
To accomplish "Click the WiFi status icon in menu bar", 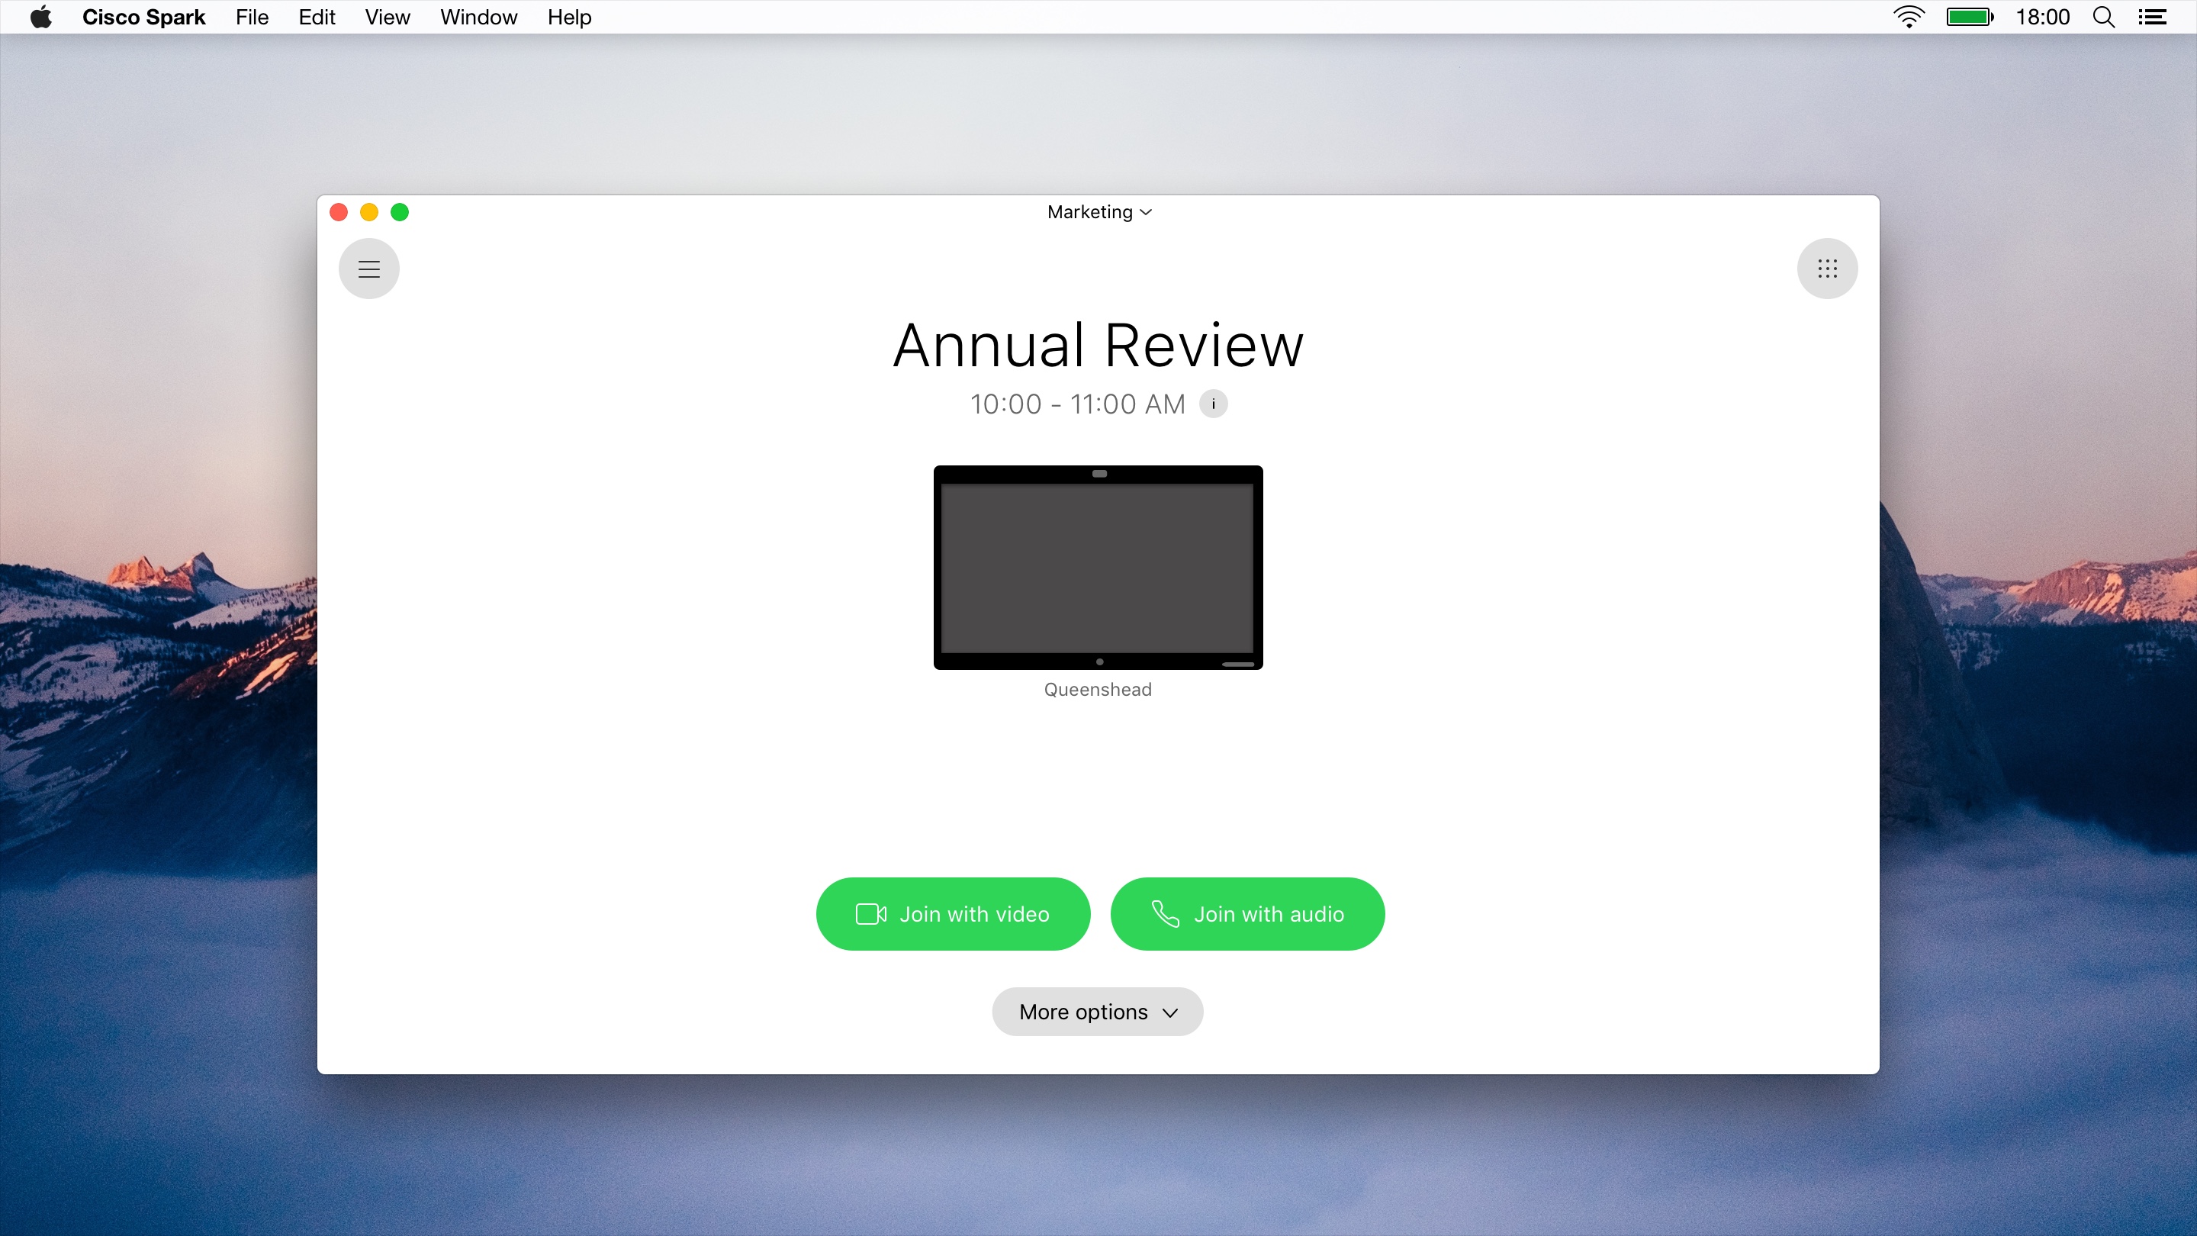I will pos(1907,17).
